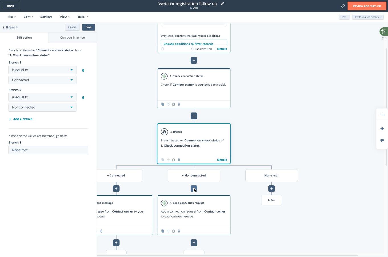
Task: Cancel the branch edits
Action: [72, 27]
